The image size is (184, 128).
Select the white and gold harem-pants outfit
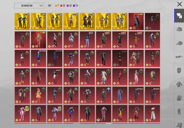(152, 114)
